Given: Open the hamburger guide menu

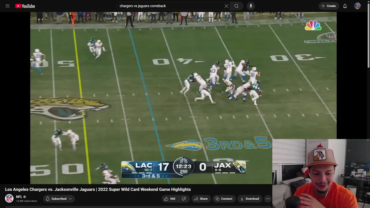Looking at the screenshot, I should coord(8,6).
